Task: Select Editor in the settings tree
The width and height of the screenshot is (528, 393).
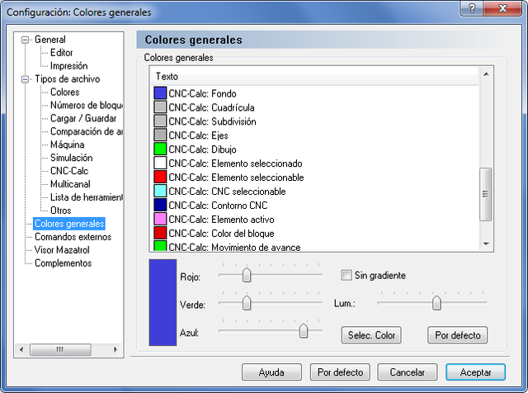Action: (x=61, y=53)
